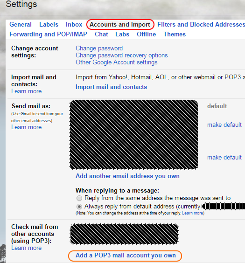Click the 'When replying to a message:' heading
This screenshot has height=263, width=245.
[x=117, y=191]
